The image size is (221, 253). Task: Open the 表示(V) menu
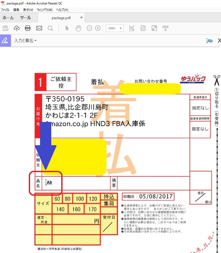(x=28, y=10)
